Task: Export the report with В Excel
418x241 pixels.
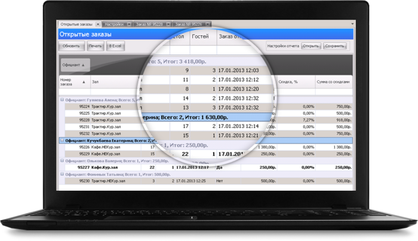Action: tap(115, 46)
